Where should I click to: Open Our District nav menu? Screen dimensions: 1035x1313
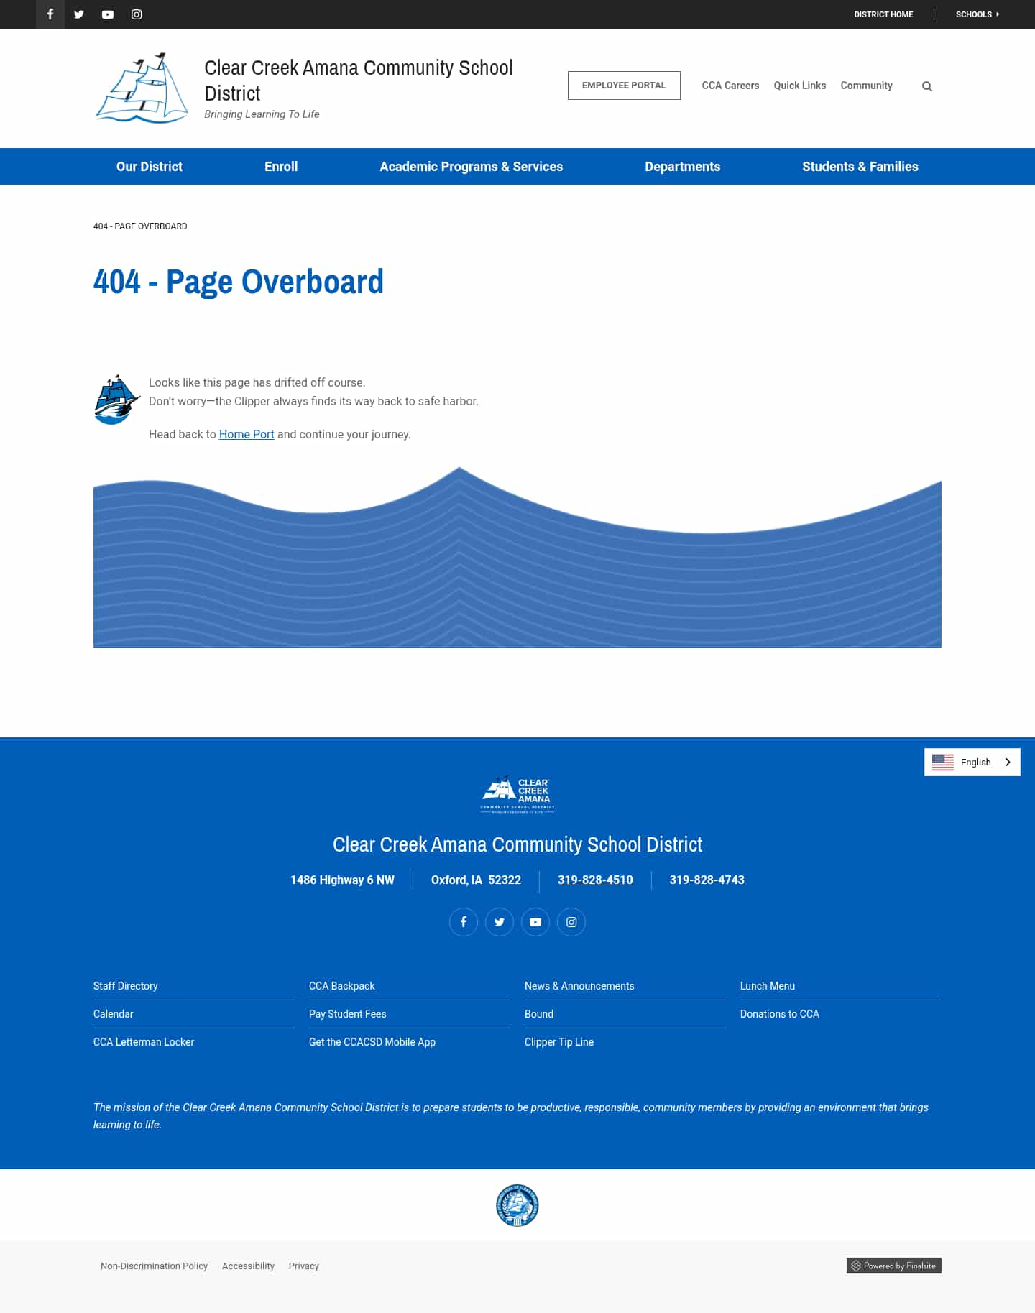(x=149, y=167)
